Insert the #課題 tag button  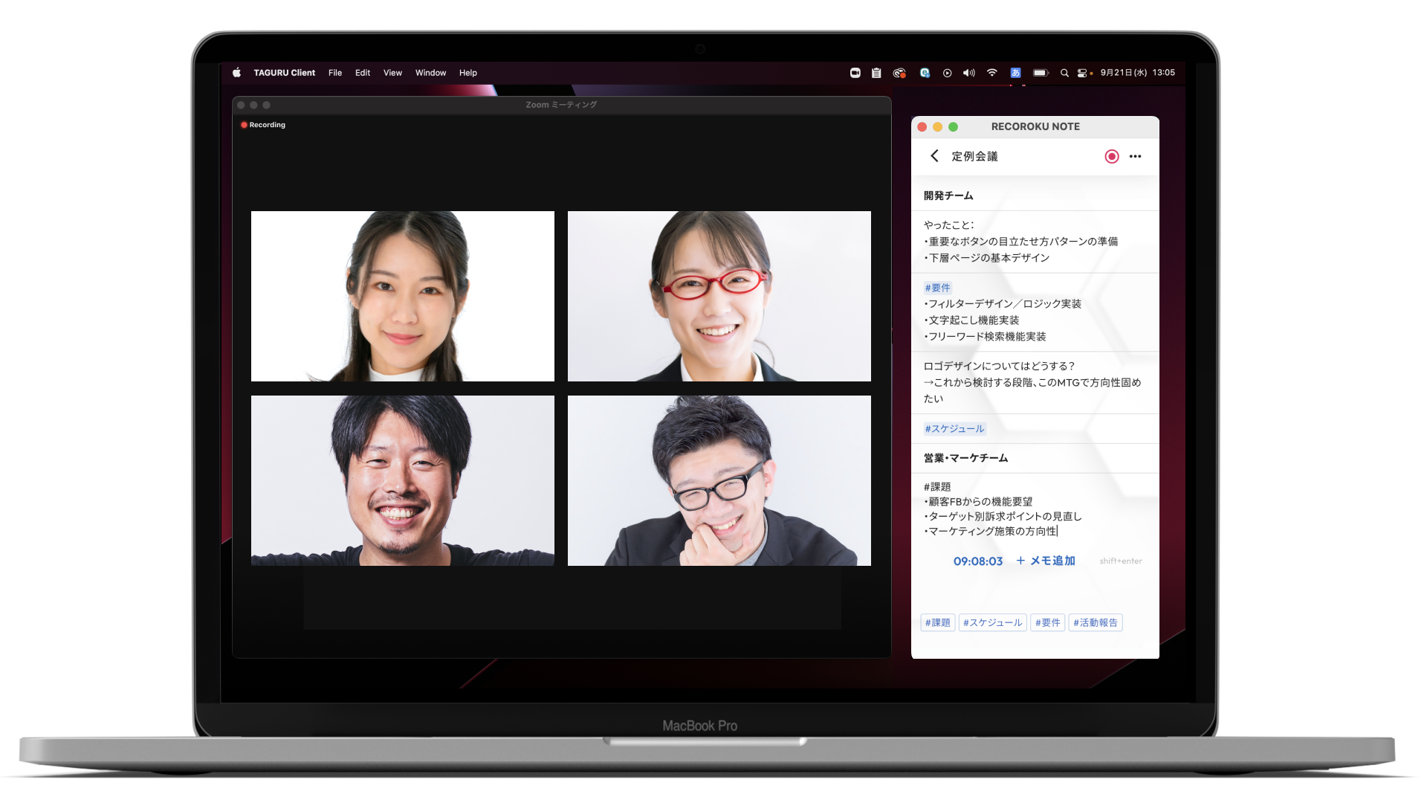937,622
